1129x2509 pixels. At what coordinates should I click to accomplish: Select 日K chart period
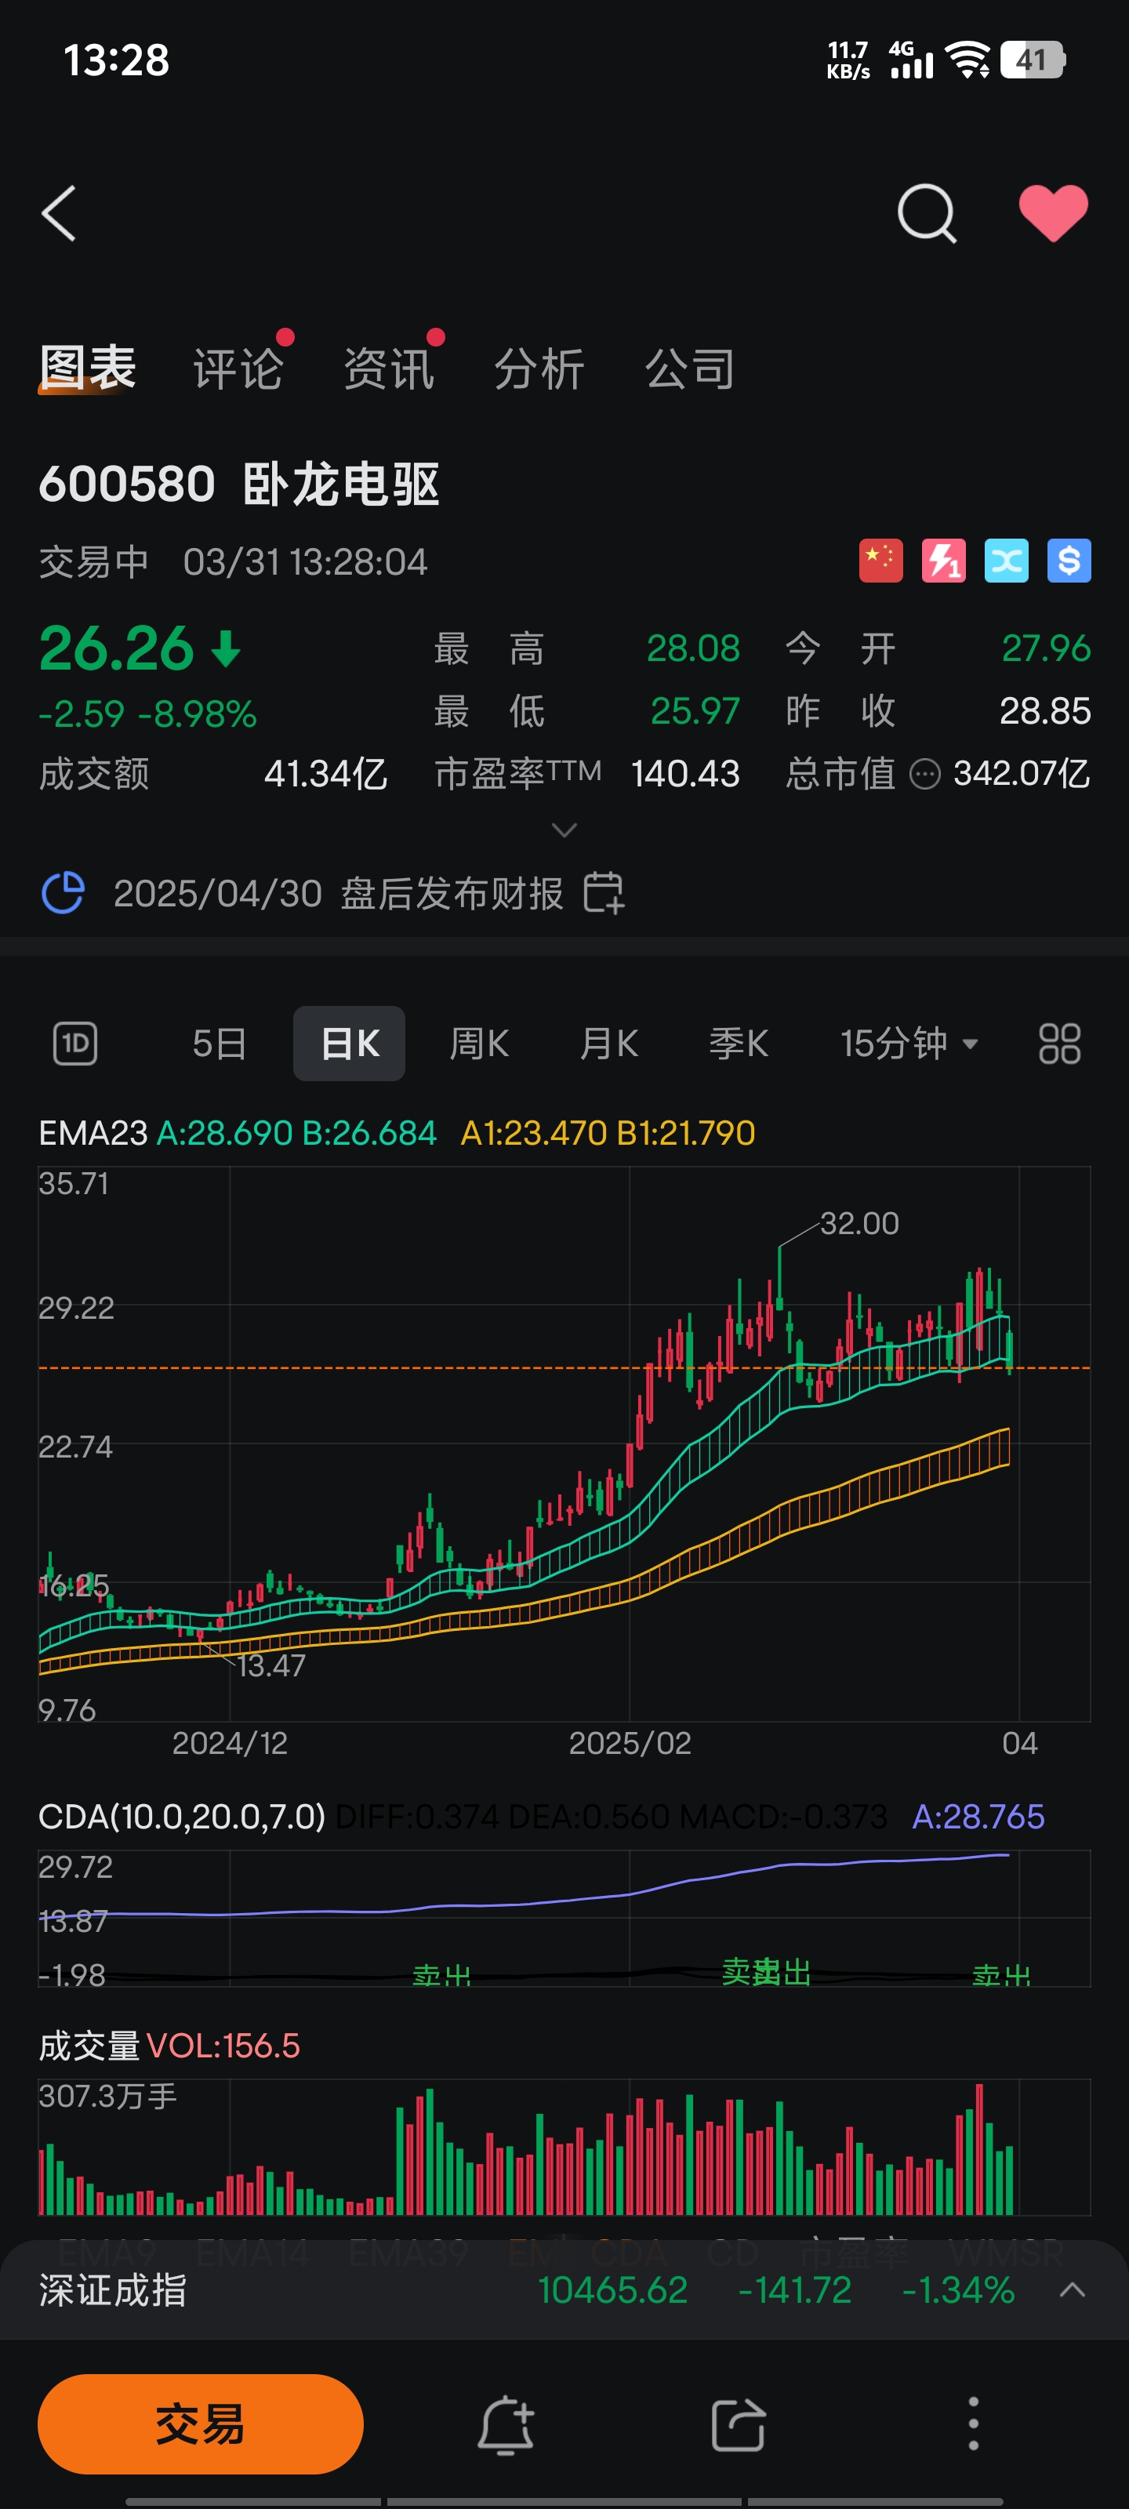coord(349,1043)
